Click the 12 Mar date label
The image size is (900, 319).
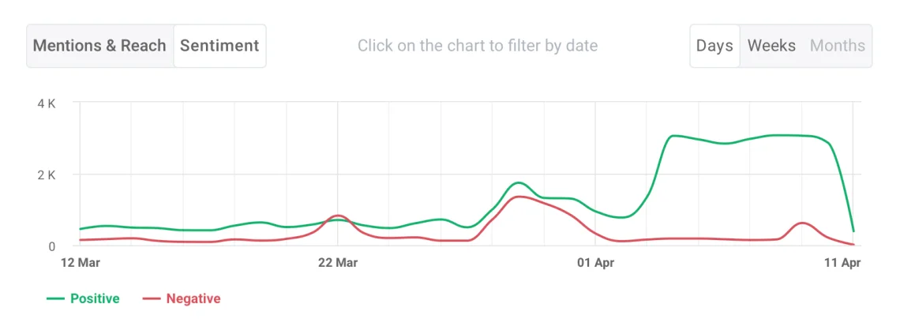(80, 261)
